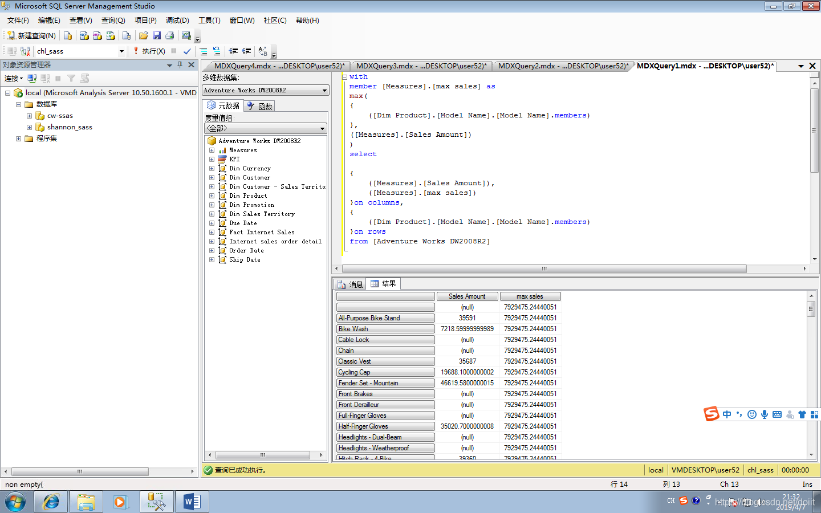Open the 调试(D) menu
Screen dimensions: 821x513
point(177,21)
